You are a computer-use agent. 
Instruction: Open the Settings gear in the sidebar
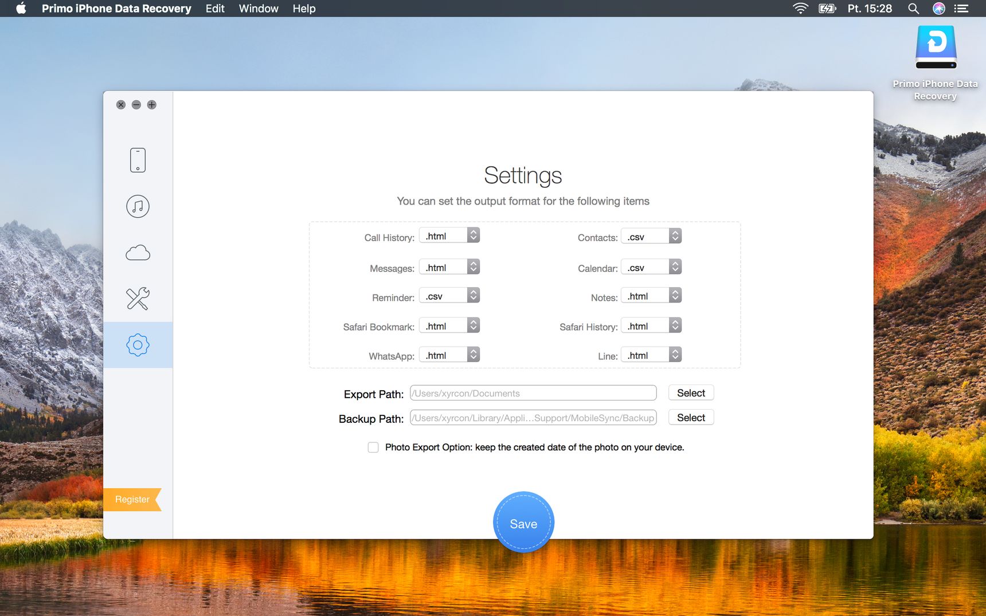point(138,345)
